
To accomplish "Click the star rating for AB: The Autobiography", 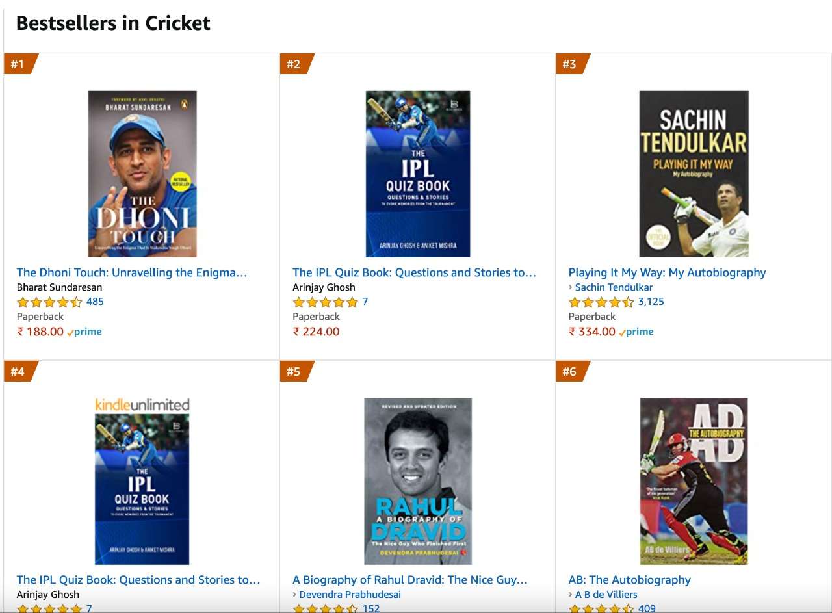I will [598, 608].
